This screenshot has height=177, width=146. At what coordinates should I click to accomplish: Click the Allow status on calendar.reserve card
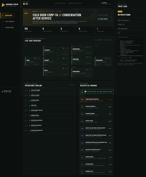click(x=110, y=165)
